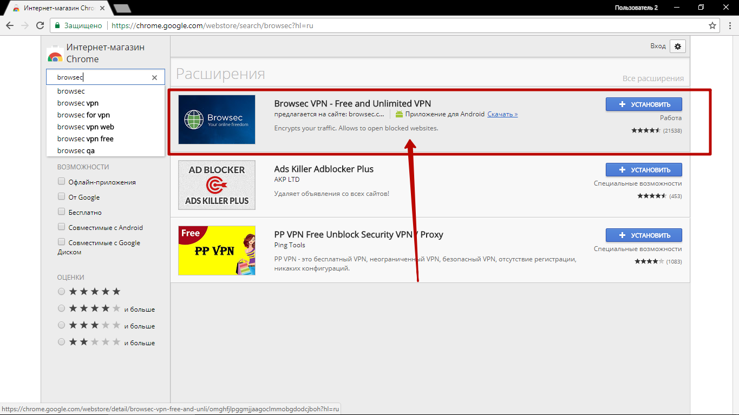Select two stars и больше rating
This screenshot has width=739, height=415.
[x=61, y=342]
